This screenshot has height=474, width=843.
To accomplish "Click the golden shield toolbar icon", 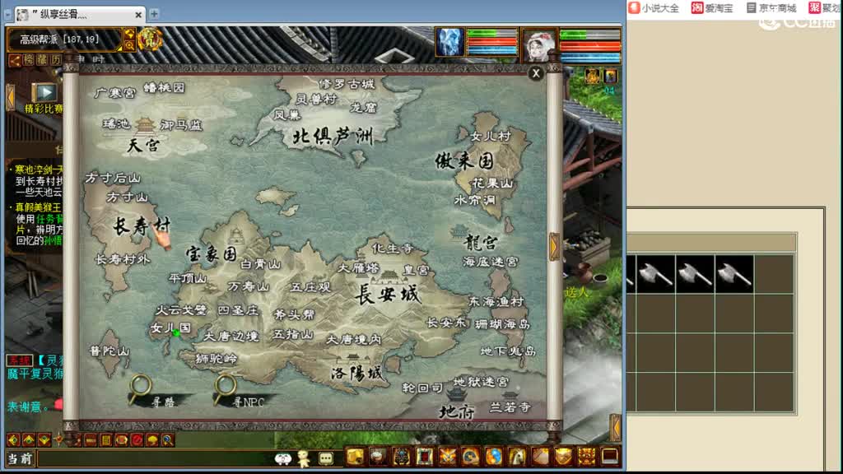I will point(563,456).
